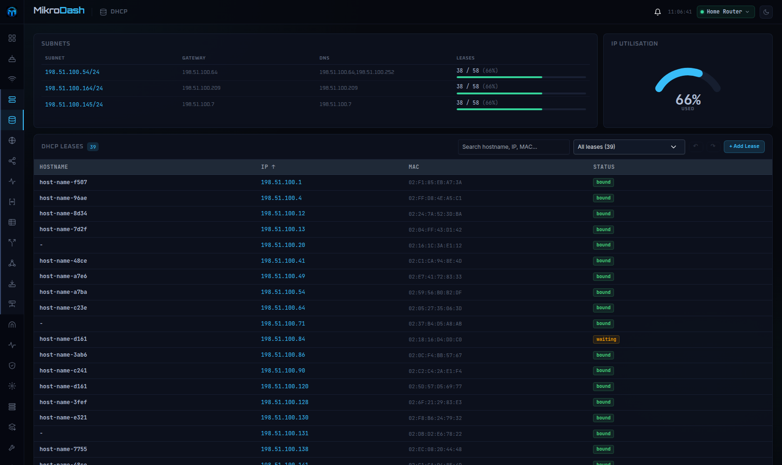This screenshot has height=465, width=782.
Task: Open the download tray sidebar icon
Action: [x=12, y=284]
